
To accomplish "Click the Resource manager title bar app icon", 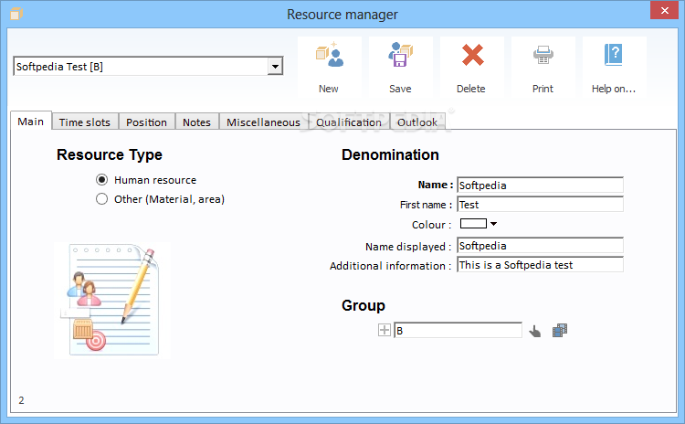I will [16, 14].
